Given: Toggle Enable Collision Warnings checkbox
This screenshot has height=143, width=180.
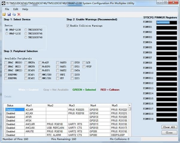Looking at the screenshot, I should click(68, 26).
